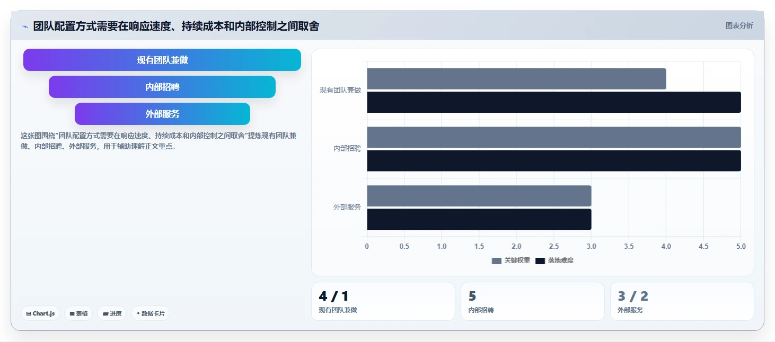This screenshot has height=342, width=775.
Task: Click gray 关键权重 bar for 现有团队兼做
Action: 516,79
